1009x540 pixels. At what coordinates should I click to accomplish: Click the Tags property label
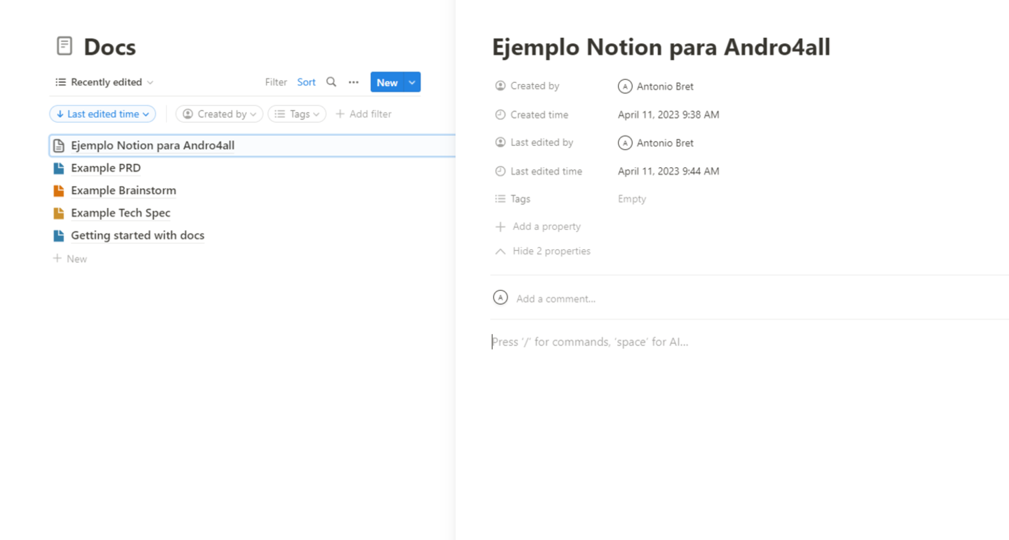(x=521, y=199)
